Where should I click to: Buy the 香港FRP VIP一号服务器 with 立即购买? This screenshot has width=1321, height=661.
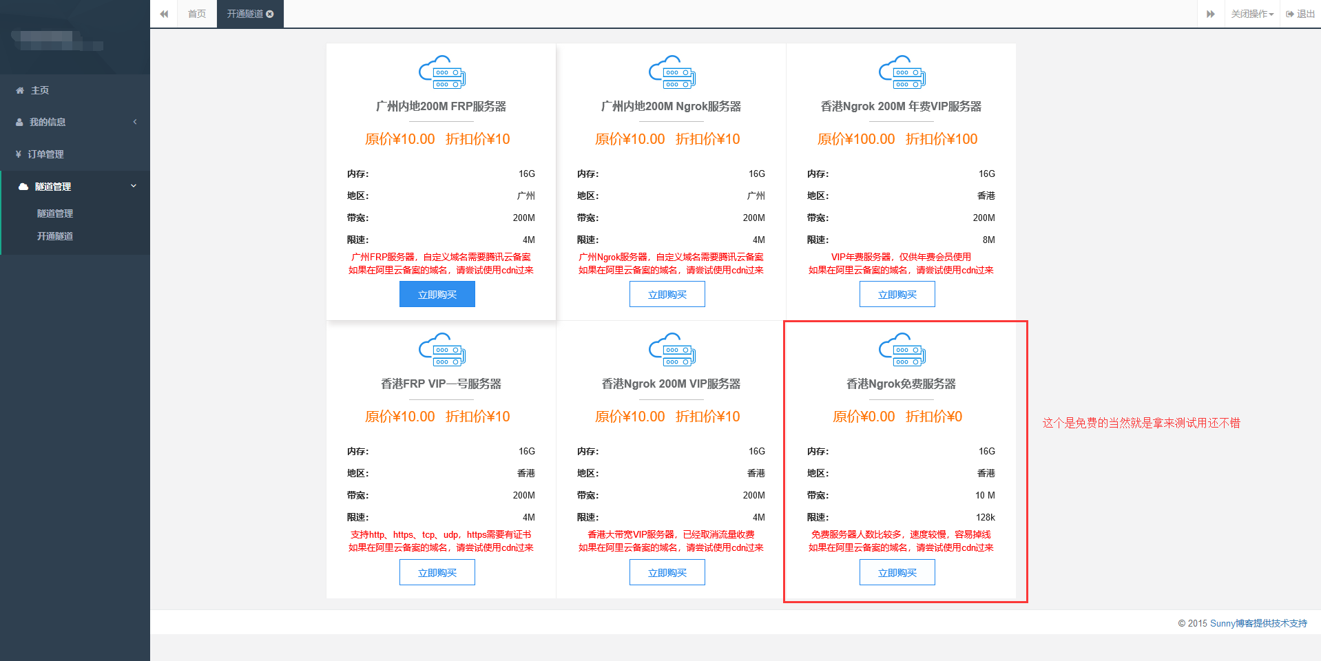pos(437,572)
